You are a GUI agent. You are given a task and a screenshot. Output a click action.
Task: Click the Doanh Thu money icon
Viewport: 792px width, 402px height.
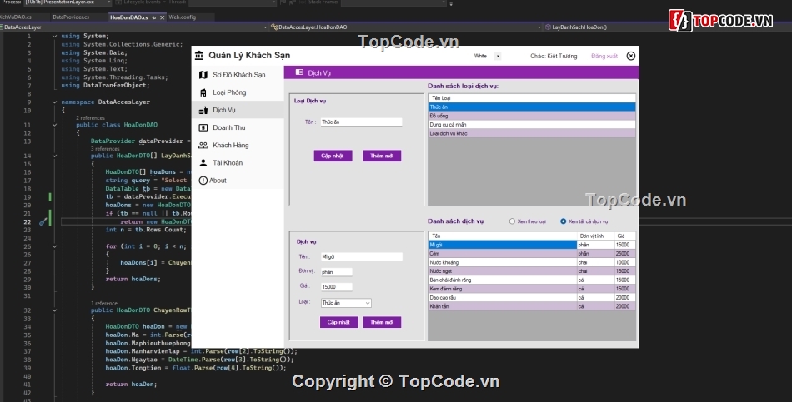click(203, 127)
